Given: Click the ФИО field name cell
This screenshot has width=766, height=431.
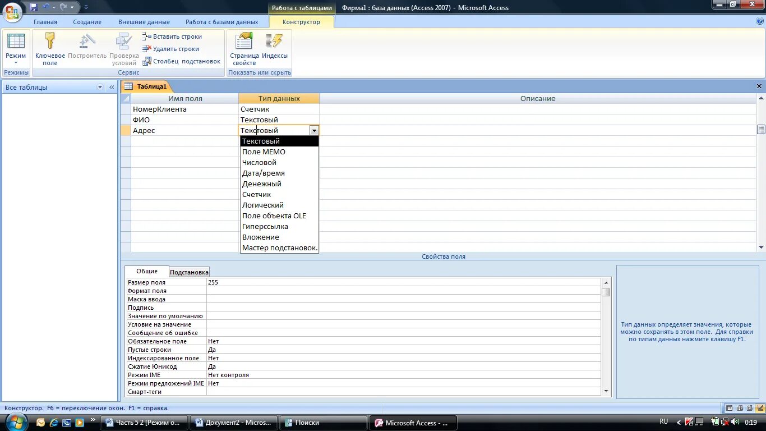Looking at the screenshot, I should pyautogui.click(x=185, y=120).
